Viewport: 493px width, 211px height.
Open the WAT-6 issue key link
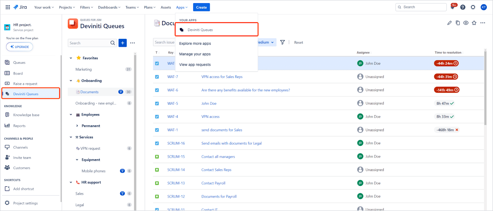(x=173, y=90)
